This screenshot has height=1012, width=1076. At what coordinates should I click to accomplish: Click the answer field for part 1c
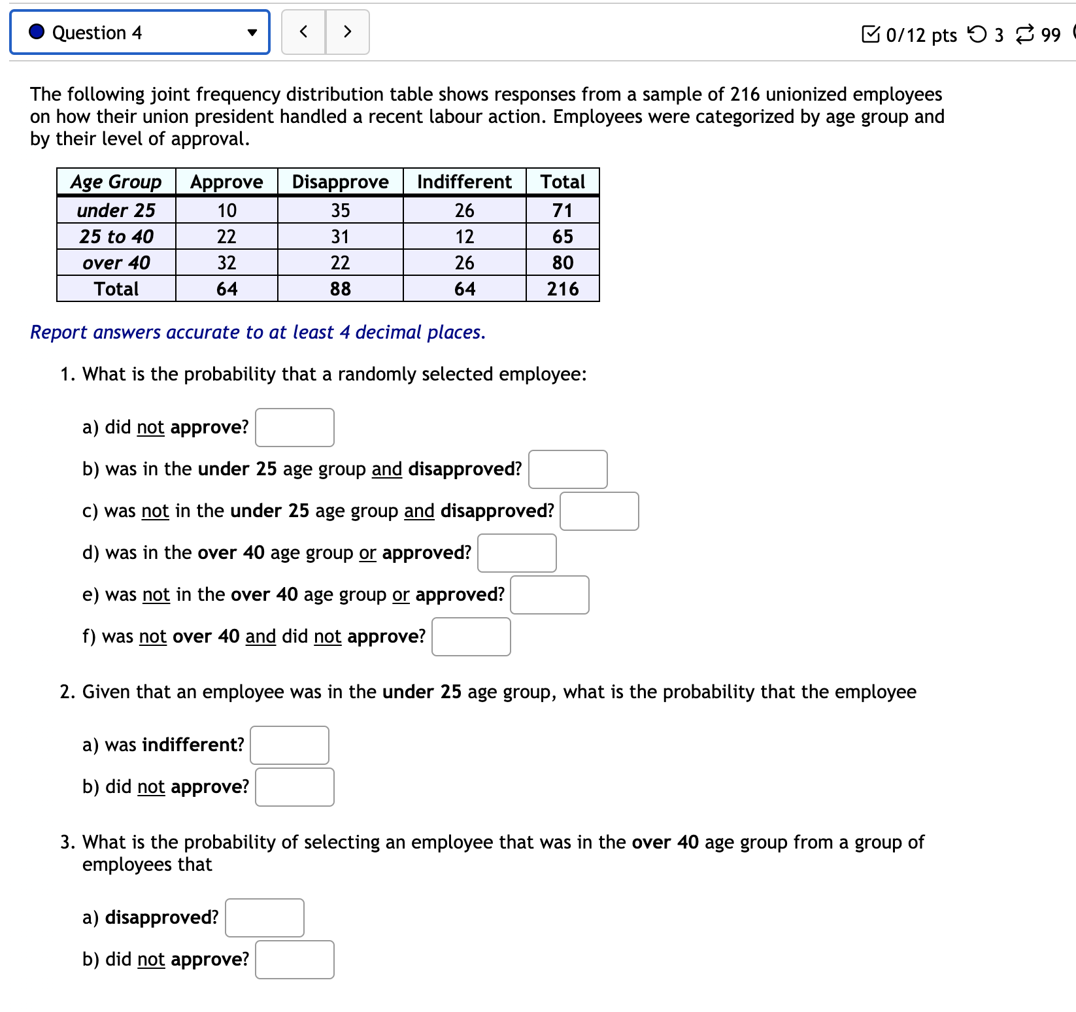pyautogui.click(x=599, y=511)
